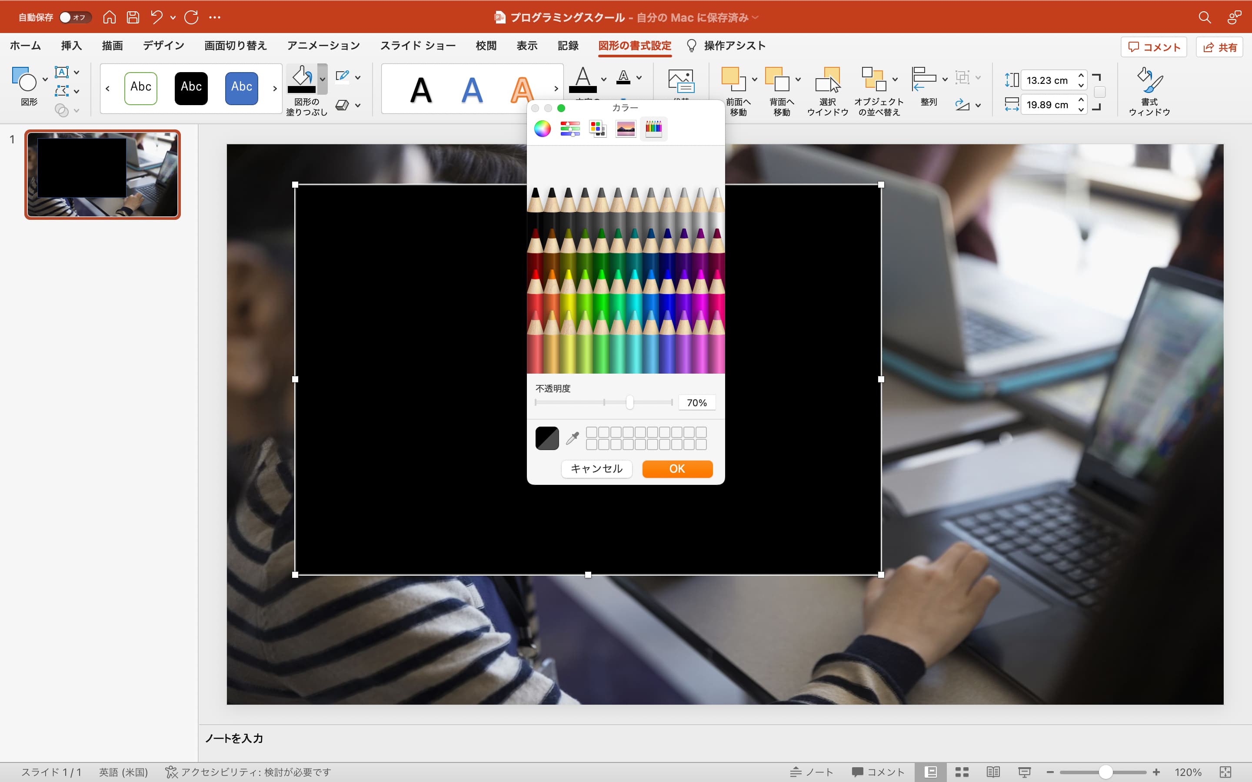Select normal view button
1252x782 pixels.
pos(931,772)
